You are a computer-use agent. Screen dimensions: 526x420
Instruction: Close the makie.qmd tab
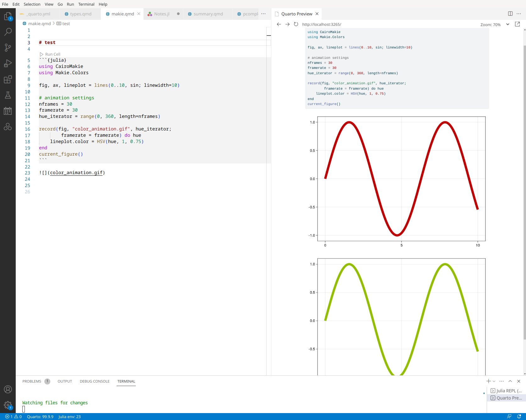tap(139, 14)
